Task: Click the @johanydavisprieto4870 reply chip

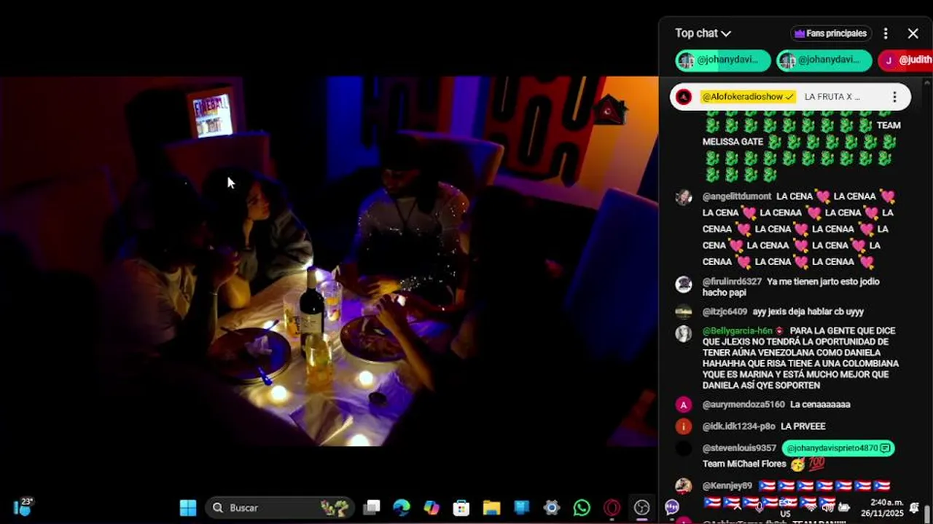Action: click(x=838, y=448)
